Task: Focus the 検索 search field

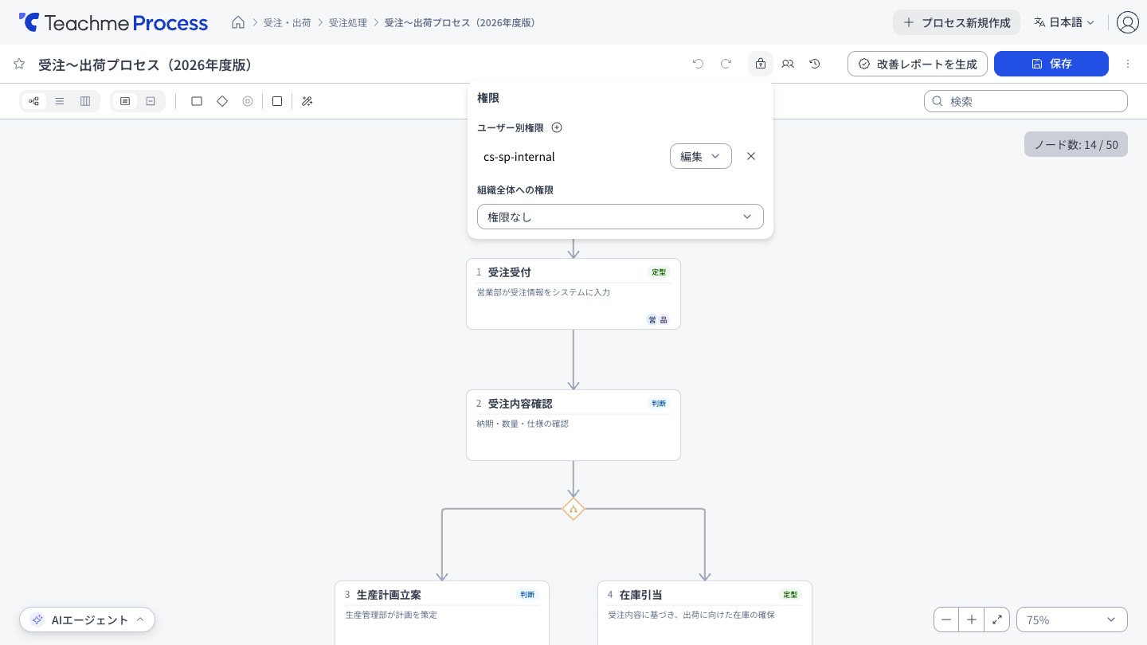Action: coord(1026,101)
